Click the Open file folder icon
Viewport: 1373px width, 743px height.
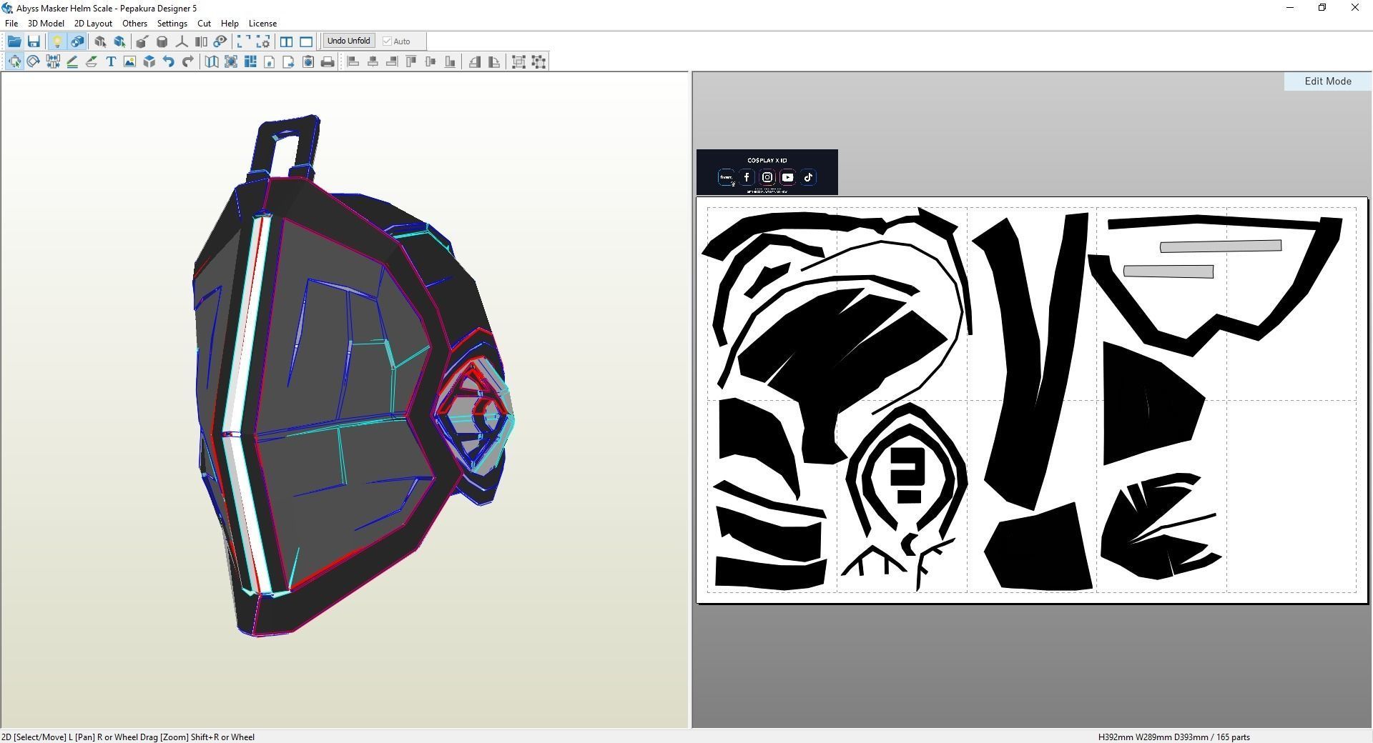click(x=14, y=41)
